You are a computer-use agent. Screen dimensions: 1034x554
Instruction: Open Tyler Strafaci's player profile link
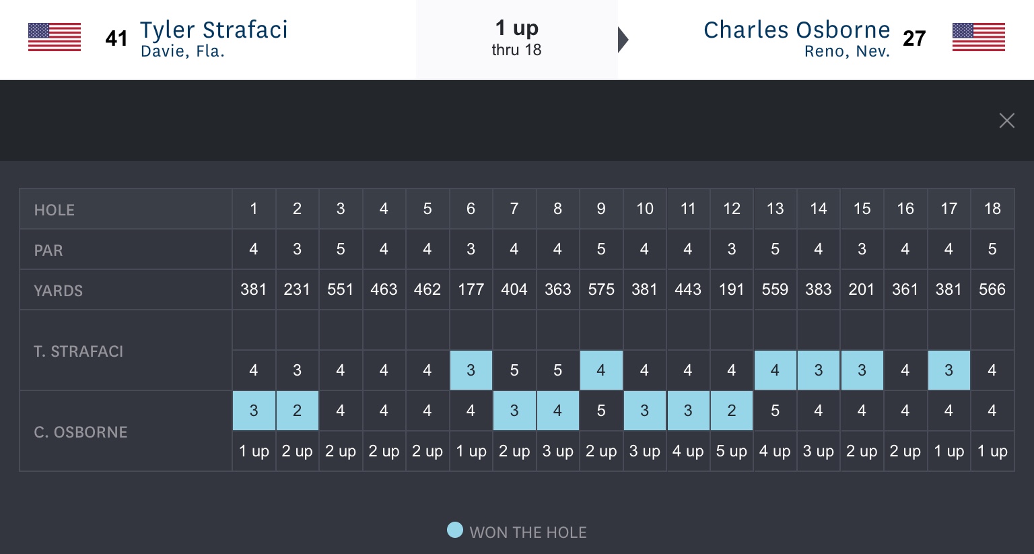click(x=213, y=30)
